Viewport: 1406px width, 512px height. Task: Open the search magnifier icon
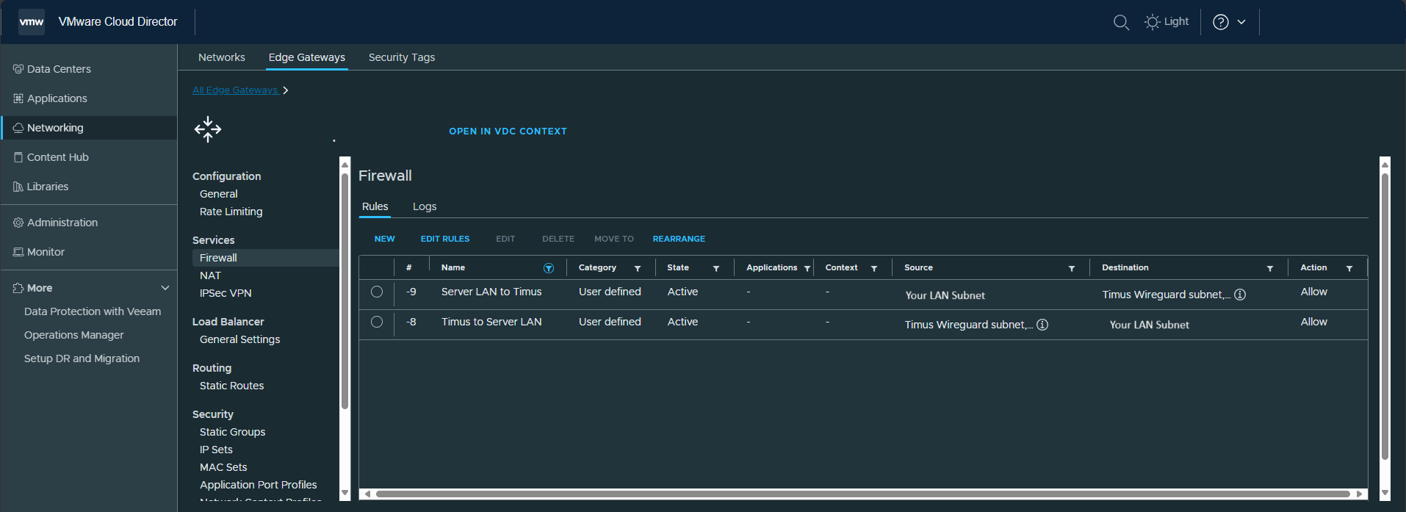(x=1121, y=22)
